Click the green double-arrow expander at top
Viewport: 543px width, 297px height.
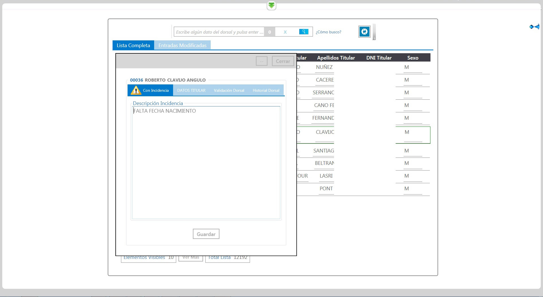(x=271, y=6)
